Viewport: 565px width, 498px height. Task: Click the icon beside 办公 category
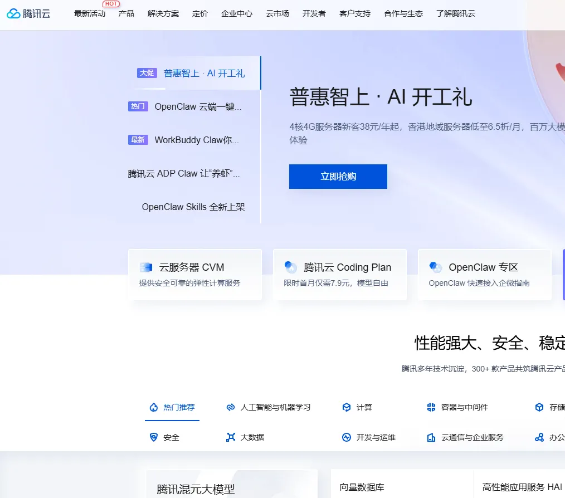[539, 437]
